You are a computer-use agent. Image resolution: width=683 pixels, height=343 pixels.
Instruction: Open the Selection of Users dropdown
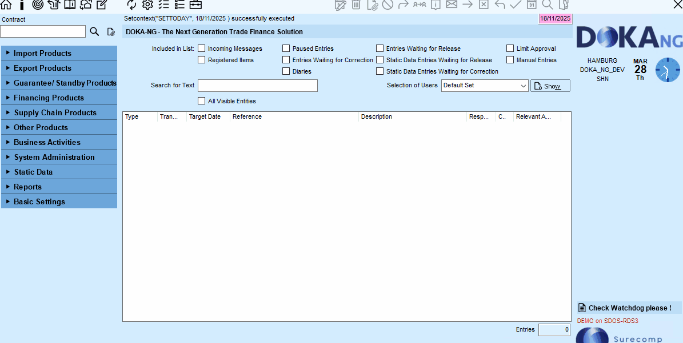485,86
